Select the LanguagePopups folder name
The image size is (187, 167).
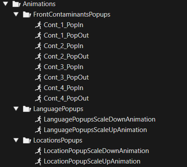click(58, 109)
